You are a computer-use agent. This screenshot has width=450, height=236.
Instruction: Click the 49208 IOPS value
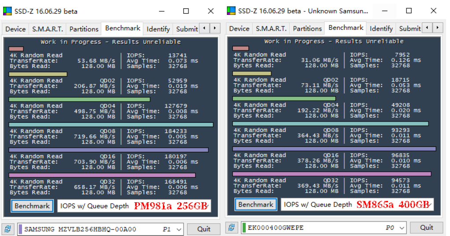(x=401, y=105)
